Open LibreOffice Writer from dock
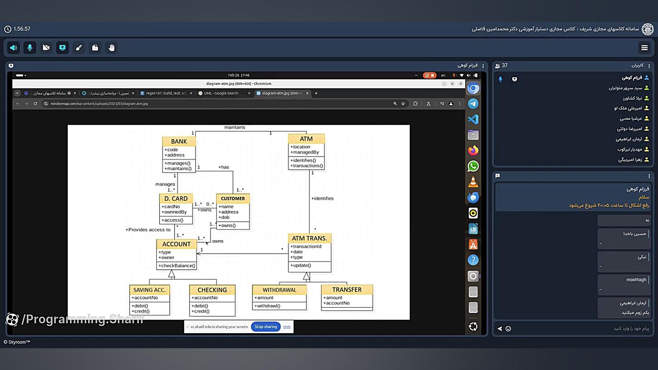 [473, 229]
